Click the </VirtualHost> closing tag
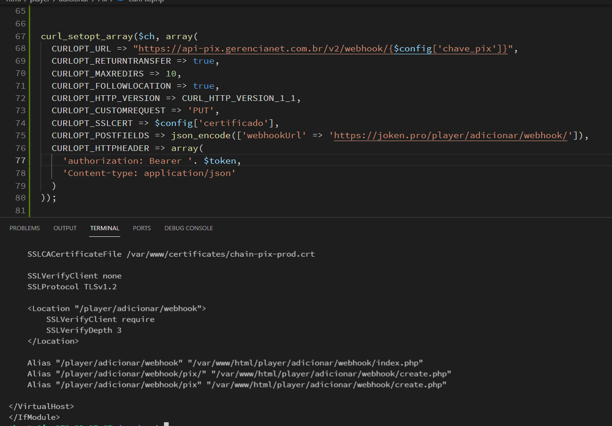The image size is (612, 426). point(41,406)
